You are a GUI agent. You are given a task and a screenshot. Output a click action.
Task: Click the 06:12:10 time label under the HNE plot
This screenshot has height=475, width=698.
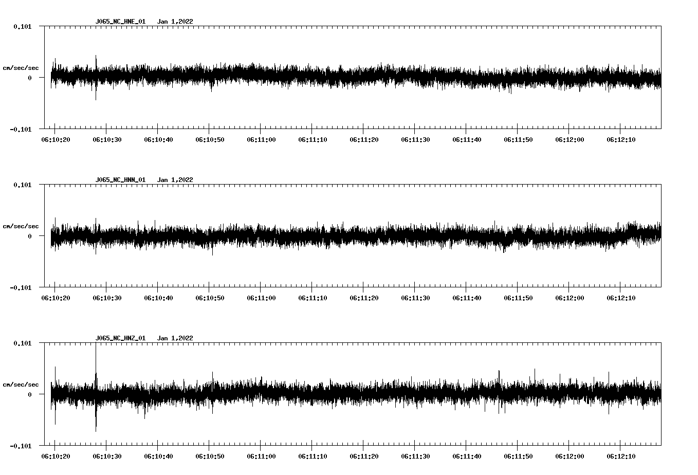pyautogui.click(x=621, y=140)
